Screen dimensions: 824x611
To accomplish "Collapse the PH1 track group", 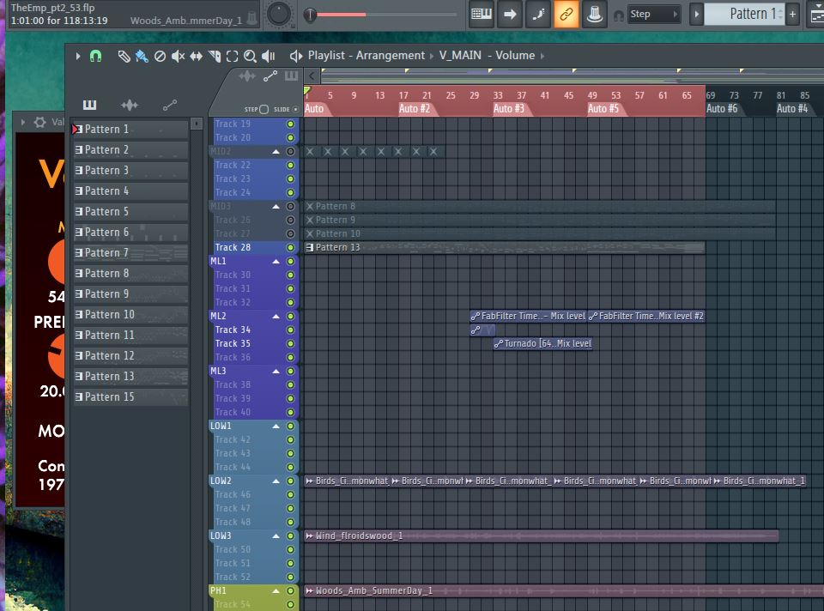I will [x=276, y=590].
